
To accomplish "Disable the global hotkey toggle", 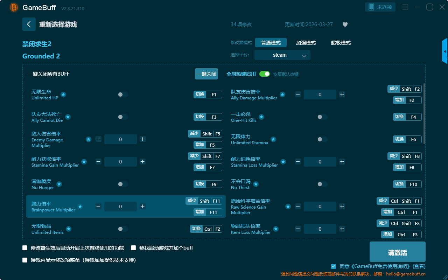I will click(265, 74).
